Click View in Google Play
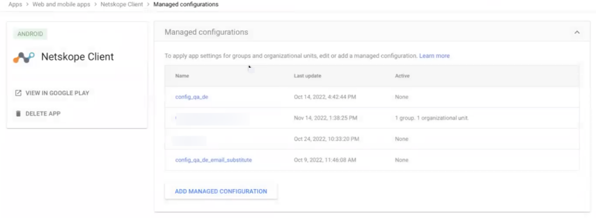The image size is (596, 218). tap(58, 93)
